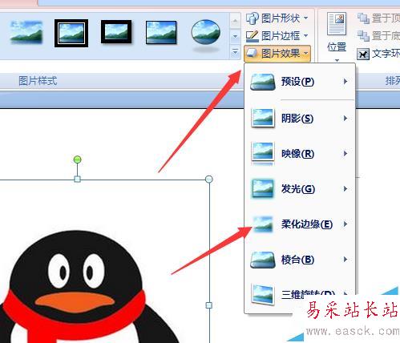Open 预设(P) submenu

tap(300, 82)
